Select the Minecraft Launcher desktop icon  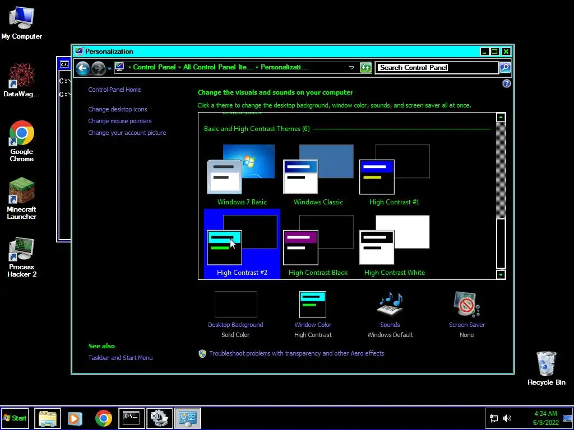point(22,198)
